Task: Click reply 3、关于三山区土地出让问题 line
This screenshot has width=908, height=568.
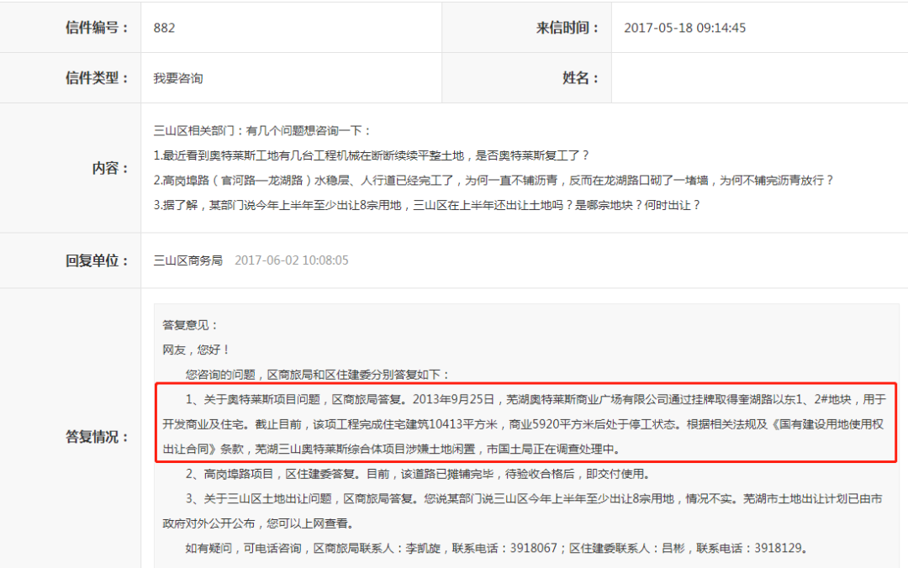Action: click(x=534, y=499)
